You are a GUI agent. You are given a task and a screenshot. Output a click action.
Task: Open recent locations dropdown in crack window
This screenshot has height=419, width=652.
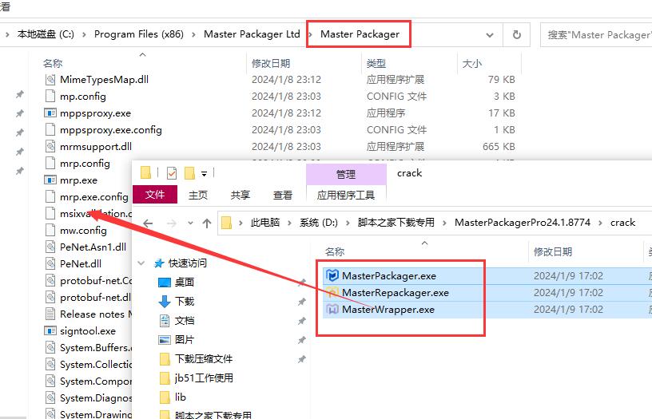[x=190, y=223]
